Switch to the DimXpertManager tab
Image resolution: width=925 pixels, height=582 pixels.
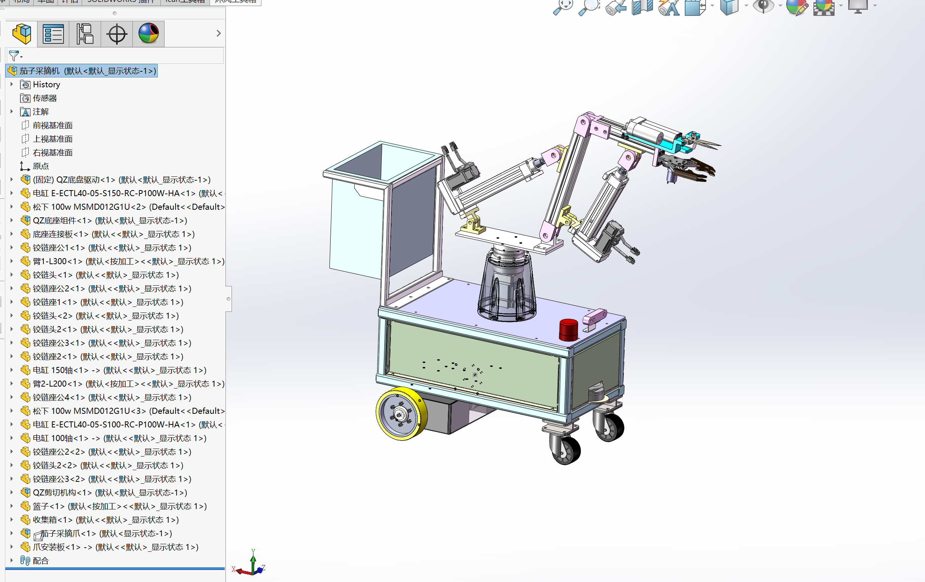pyautogui.click(x=117, y=34)
